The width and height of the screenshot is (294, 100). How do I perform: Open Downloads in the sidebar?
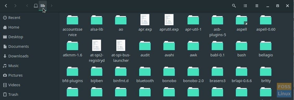point(16,56)
